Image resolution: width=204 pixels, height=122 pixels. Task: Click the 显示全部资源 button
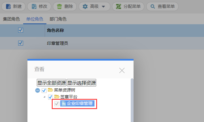point(51,83)
